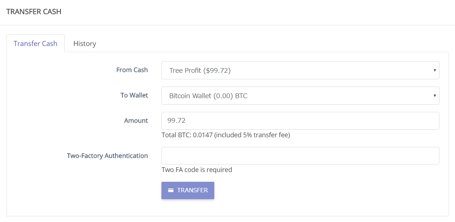Click the Two FA code is required message
Viewport: 455px width, 222px height.
[197, 169]
